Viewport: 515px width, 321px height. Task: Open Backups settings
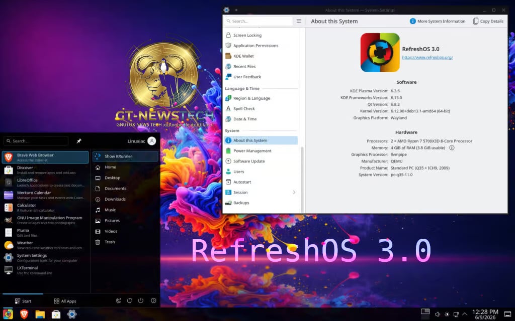click(x=261, y=203)
